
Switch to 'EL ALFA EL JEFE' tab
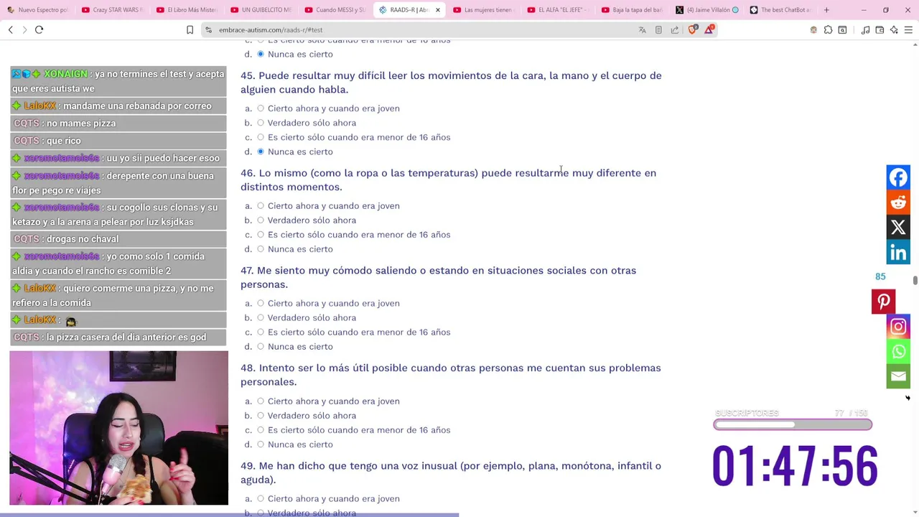coord(558,10)
